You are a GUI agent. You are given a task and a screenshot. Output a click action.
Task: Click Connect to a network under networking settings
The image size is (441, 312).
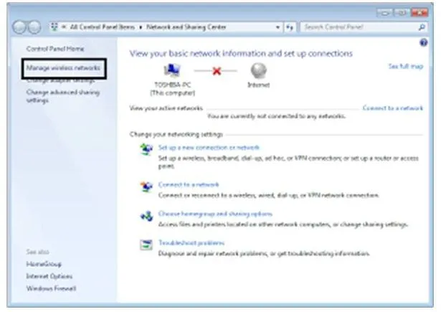click(x=189, y=184)
